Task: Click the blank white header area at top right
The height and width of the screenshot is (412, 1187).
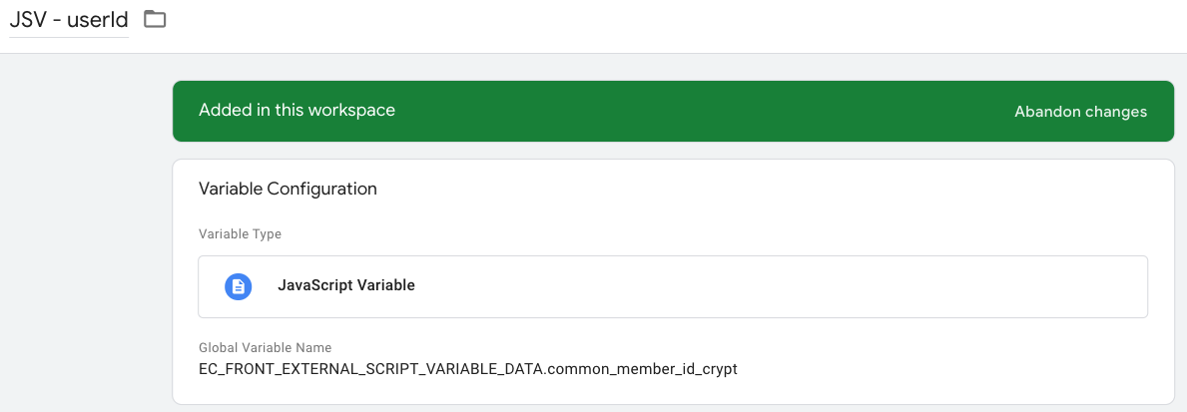Action: tap(799, 25)
